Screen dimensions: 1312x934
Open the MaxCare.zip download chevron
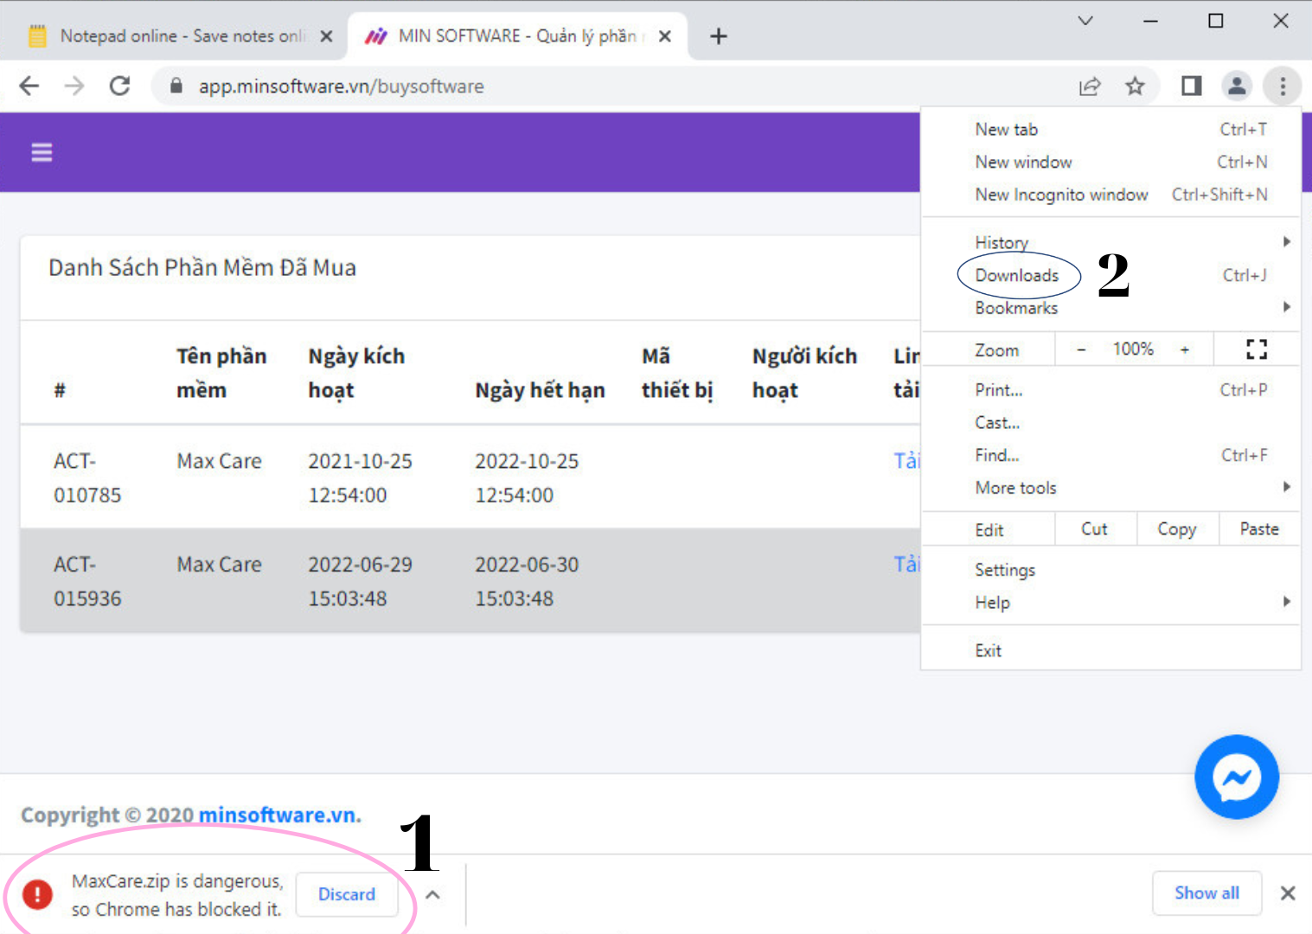(432, 895)
